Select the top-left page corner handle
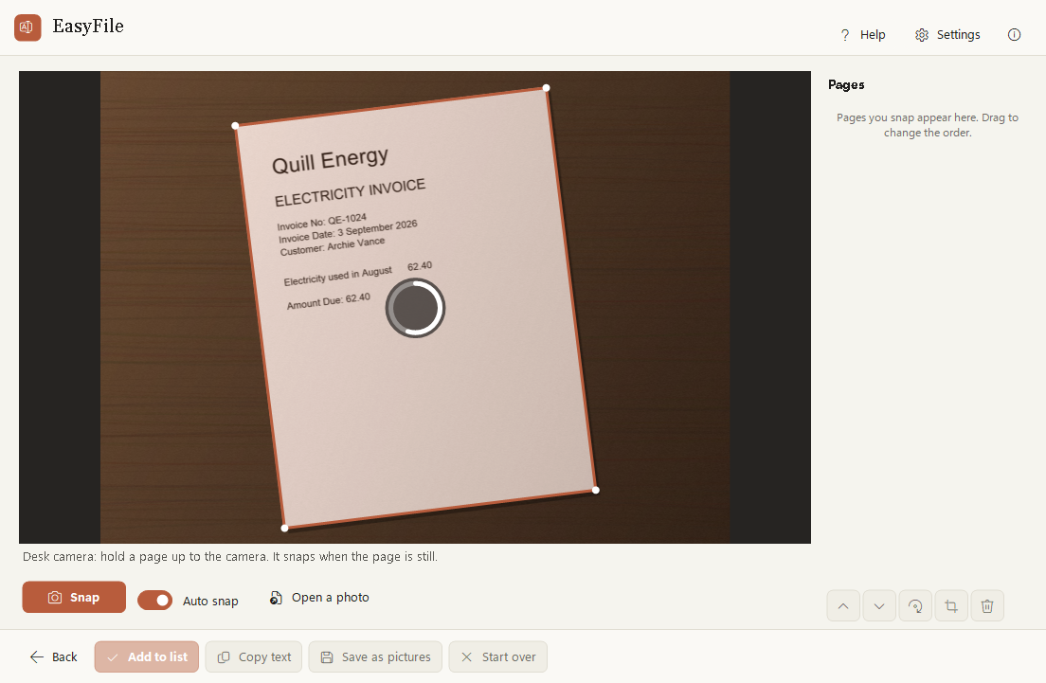Screen dimensions: 1046x683 [x=235, y=125]
